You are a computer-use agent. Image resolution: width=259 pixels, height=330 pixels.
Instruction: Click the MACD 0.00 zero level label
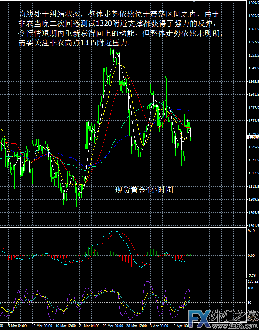[x=252, y=256]
